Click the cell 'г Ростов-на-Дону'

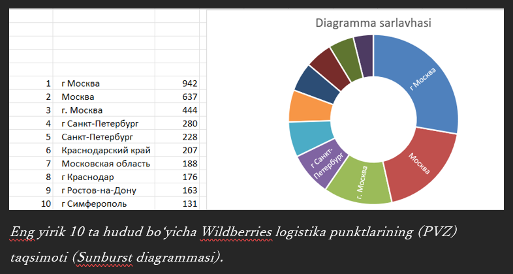pyautogui.click(x=104, y=190)
